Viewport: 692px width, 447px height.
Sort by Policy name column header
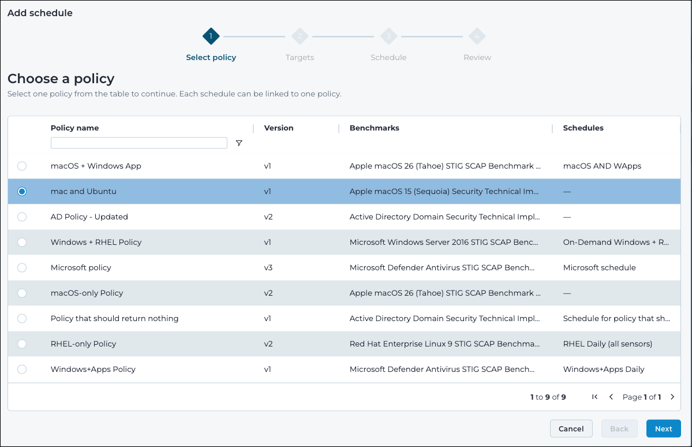coord(74,128)
